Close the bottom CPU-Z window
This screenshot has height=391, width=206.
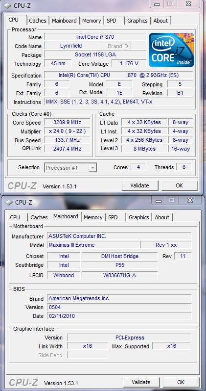[x=190, y=200]
